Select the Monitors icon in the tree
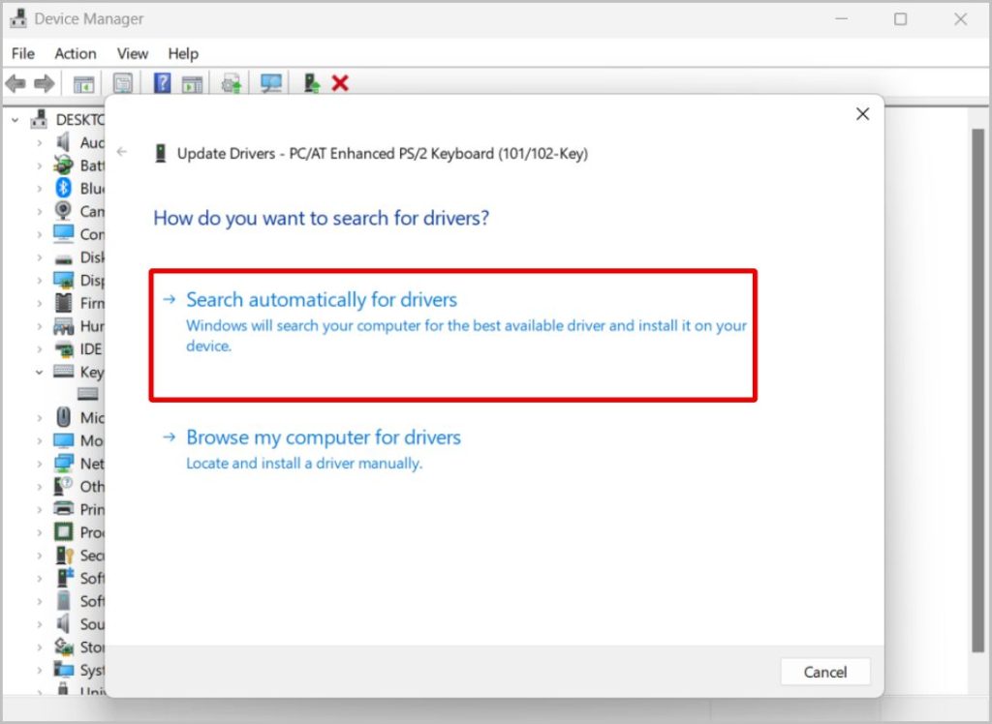 coord(63,440)
